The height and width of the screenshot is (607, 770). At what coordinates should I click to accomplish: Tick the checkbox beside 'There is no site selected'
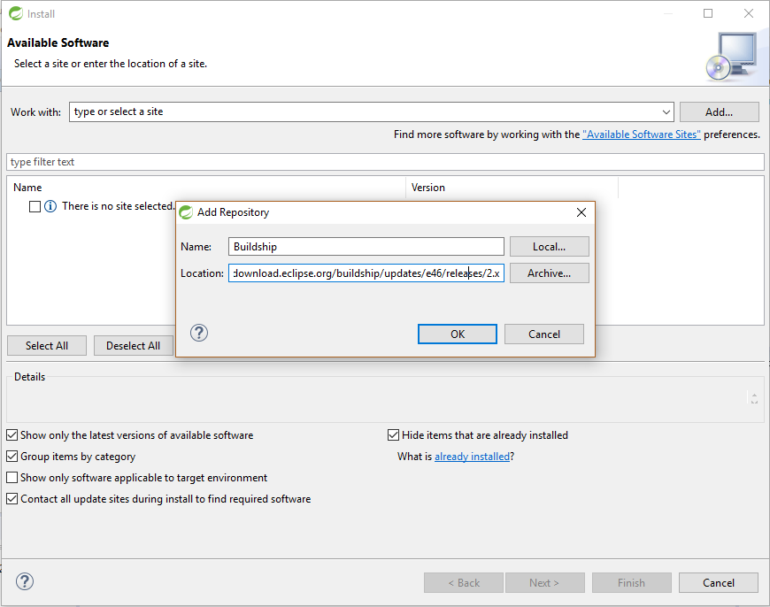[x=35, y=206]
